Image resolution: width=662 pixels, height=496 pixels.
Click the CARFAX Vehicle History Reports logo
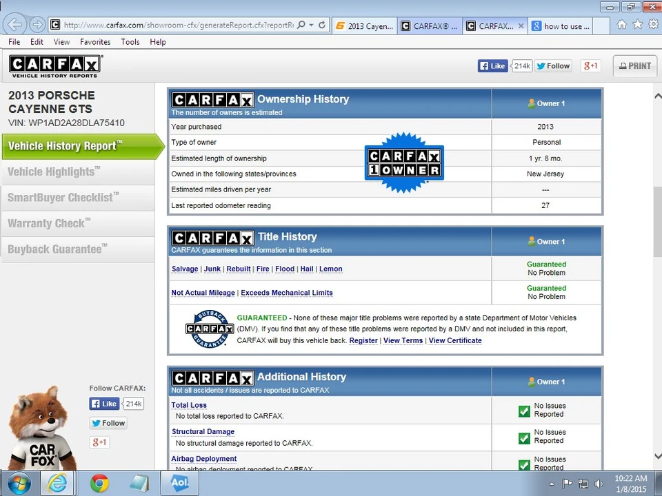point(55,66)
